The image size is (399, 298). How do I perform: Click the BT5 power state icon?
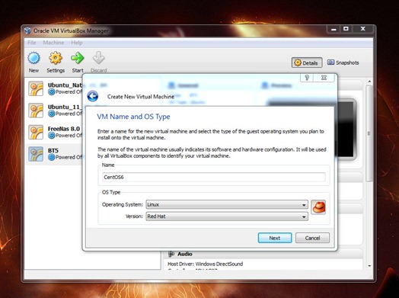(52, 158)
